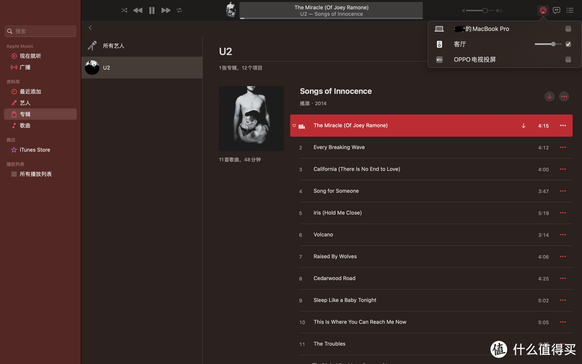Image resolution: width=582 pixels, height=364 pixels.
Task: Open the AirPlay output icon
Action: tap(543, 10)
